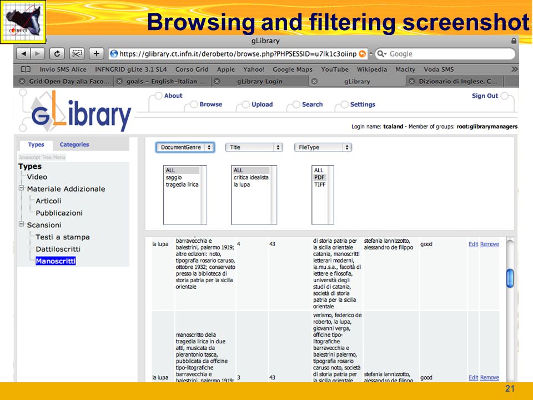This screenshot has height=400, width=533.
Task: Click the Google search magnifier icon
Action: (381, 54)
